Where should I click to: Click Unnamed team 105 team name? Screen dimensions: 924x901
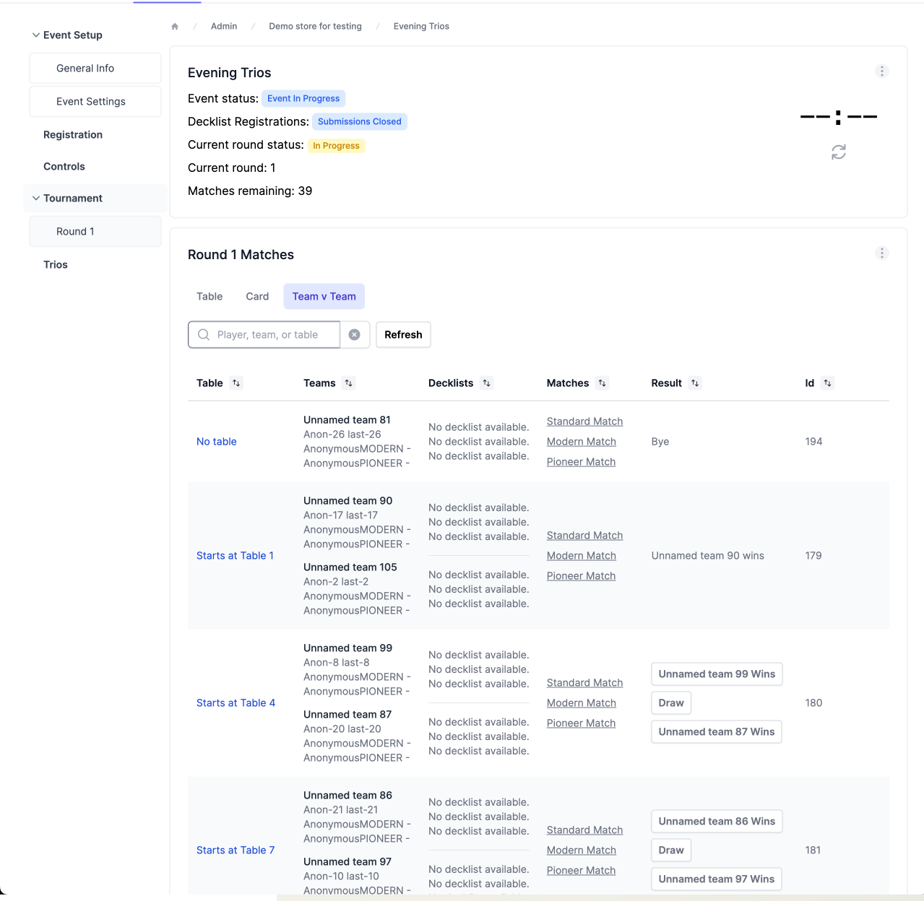[350, 567]
